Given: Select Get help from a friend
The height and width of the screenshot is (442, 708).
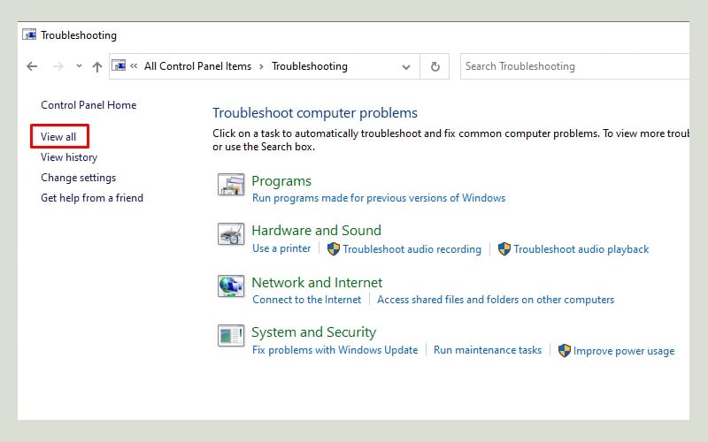Looking at the screenshot, I should coord(92,198).
